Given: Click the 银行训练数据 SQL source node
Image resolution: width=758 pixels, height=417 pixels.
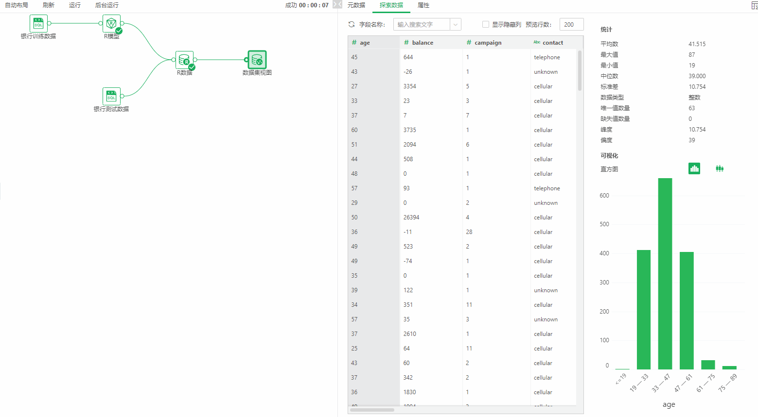Looking at the screenshot, I should (37, 23).
